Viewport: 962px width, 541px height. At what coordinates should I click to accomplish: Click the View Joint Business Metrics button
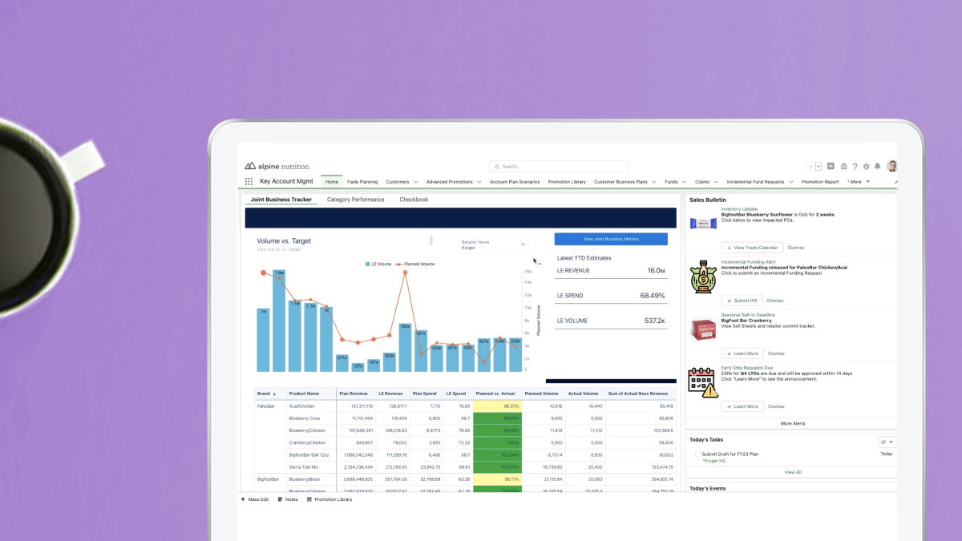(x=611, y=239)
